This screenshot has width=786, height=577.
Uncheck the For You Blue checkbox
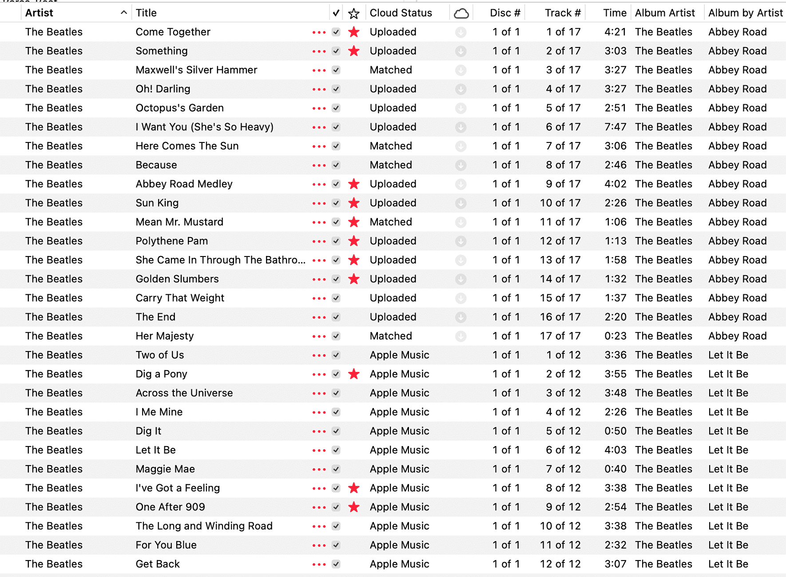(336, 545)
